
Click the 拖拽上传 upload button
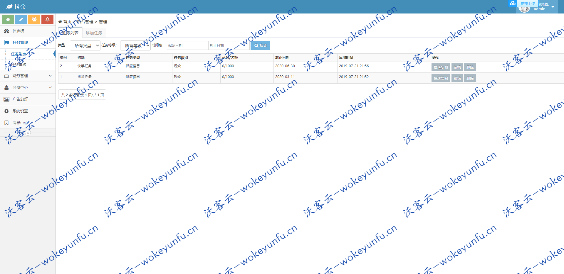click(528, 4)
